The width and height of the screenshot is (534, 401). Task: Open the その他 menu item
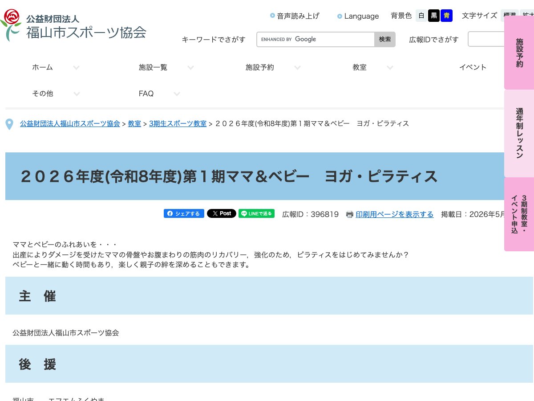pyautogui.click(x=42, y=94)
